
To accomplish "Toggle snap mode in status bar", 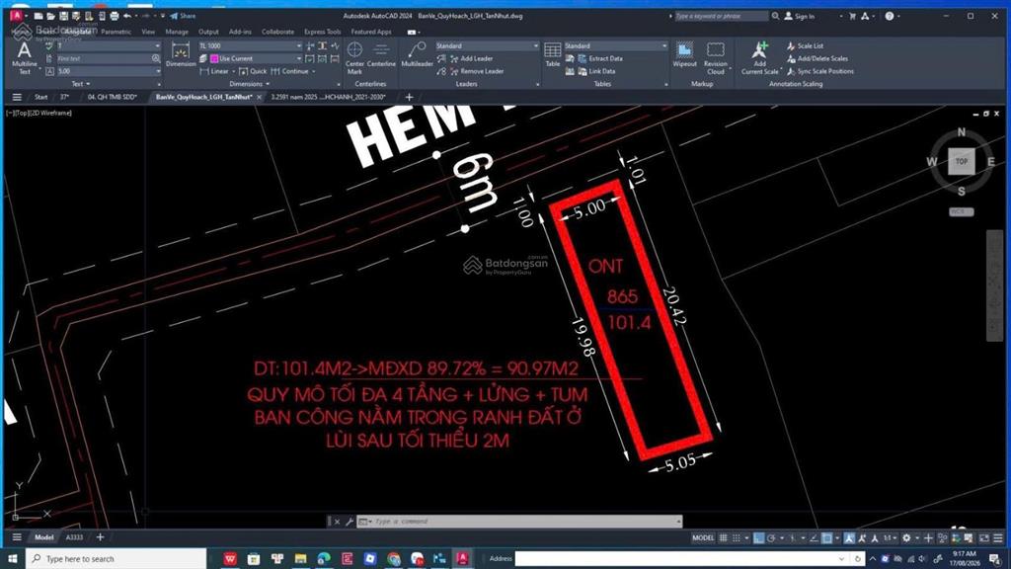I will pos(736,537).
